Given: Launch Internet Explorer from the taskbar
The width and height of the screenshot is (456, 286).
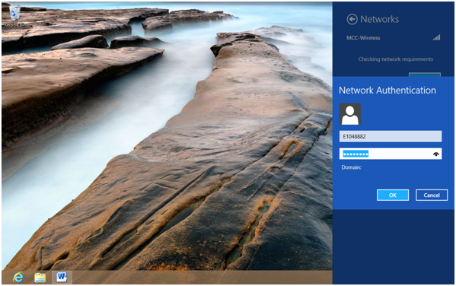Looking at the screenshot, I should tap(18, 278).
